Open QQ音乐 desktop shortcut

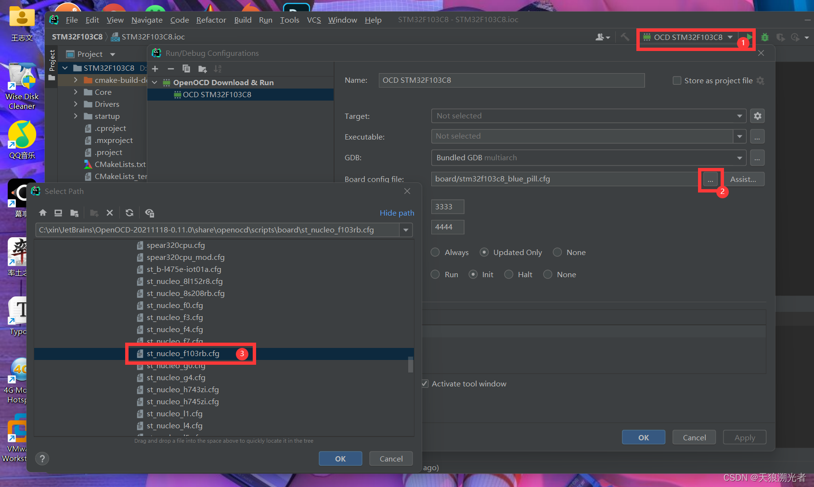coord(22,141)
